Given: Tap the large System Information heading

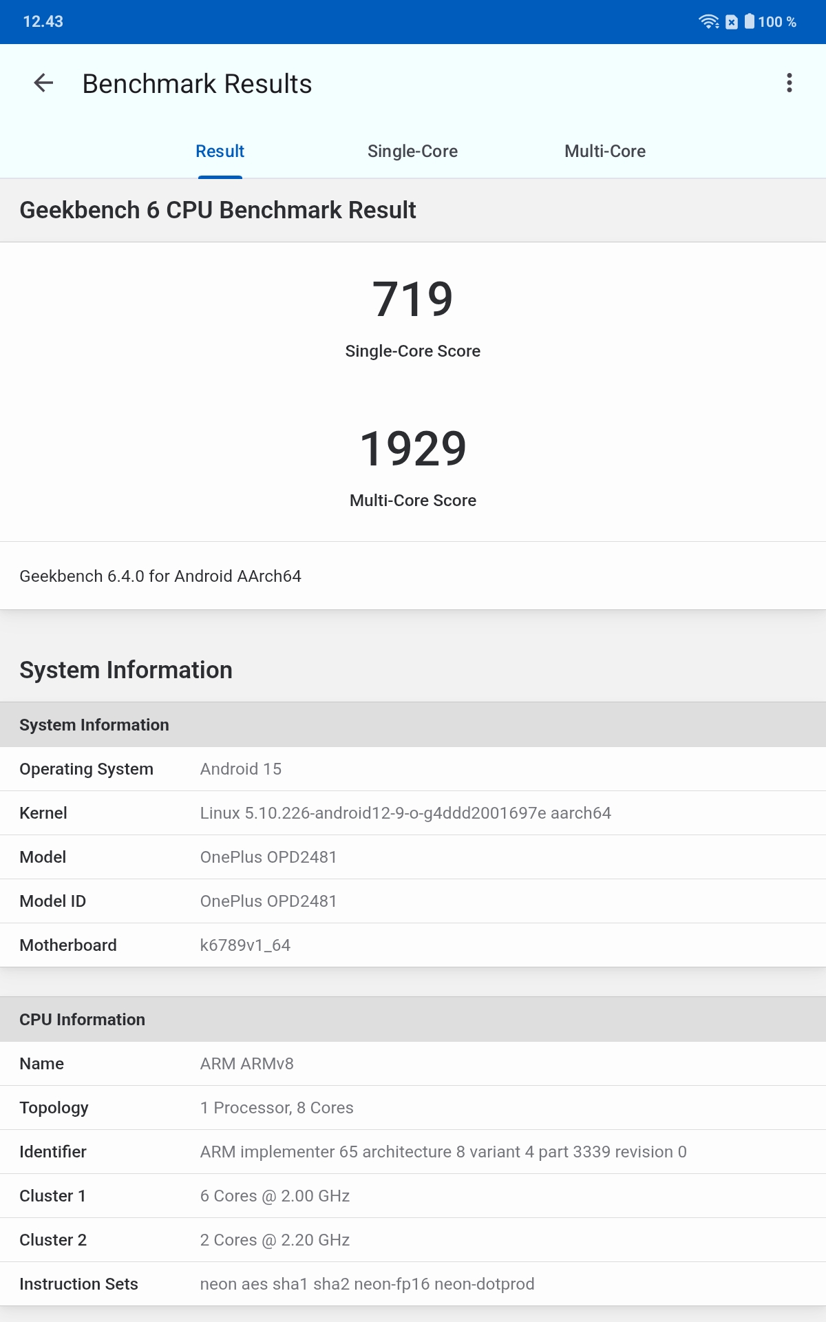Looking at the screenshot, I should [x=126, y=670].
